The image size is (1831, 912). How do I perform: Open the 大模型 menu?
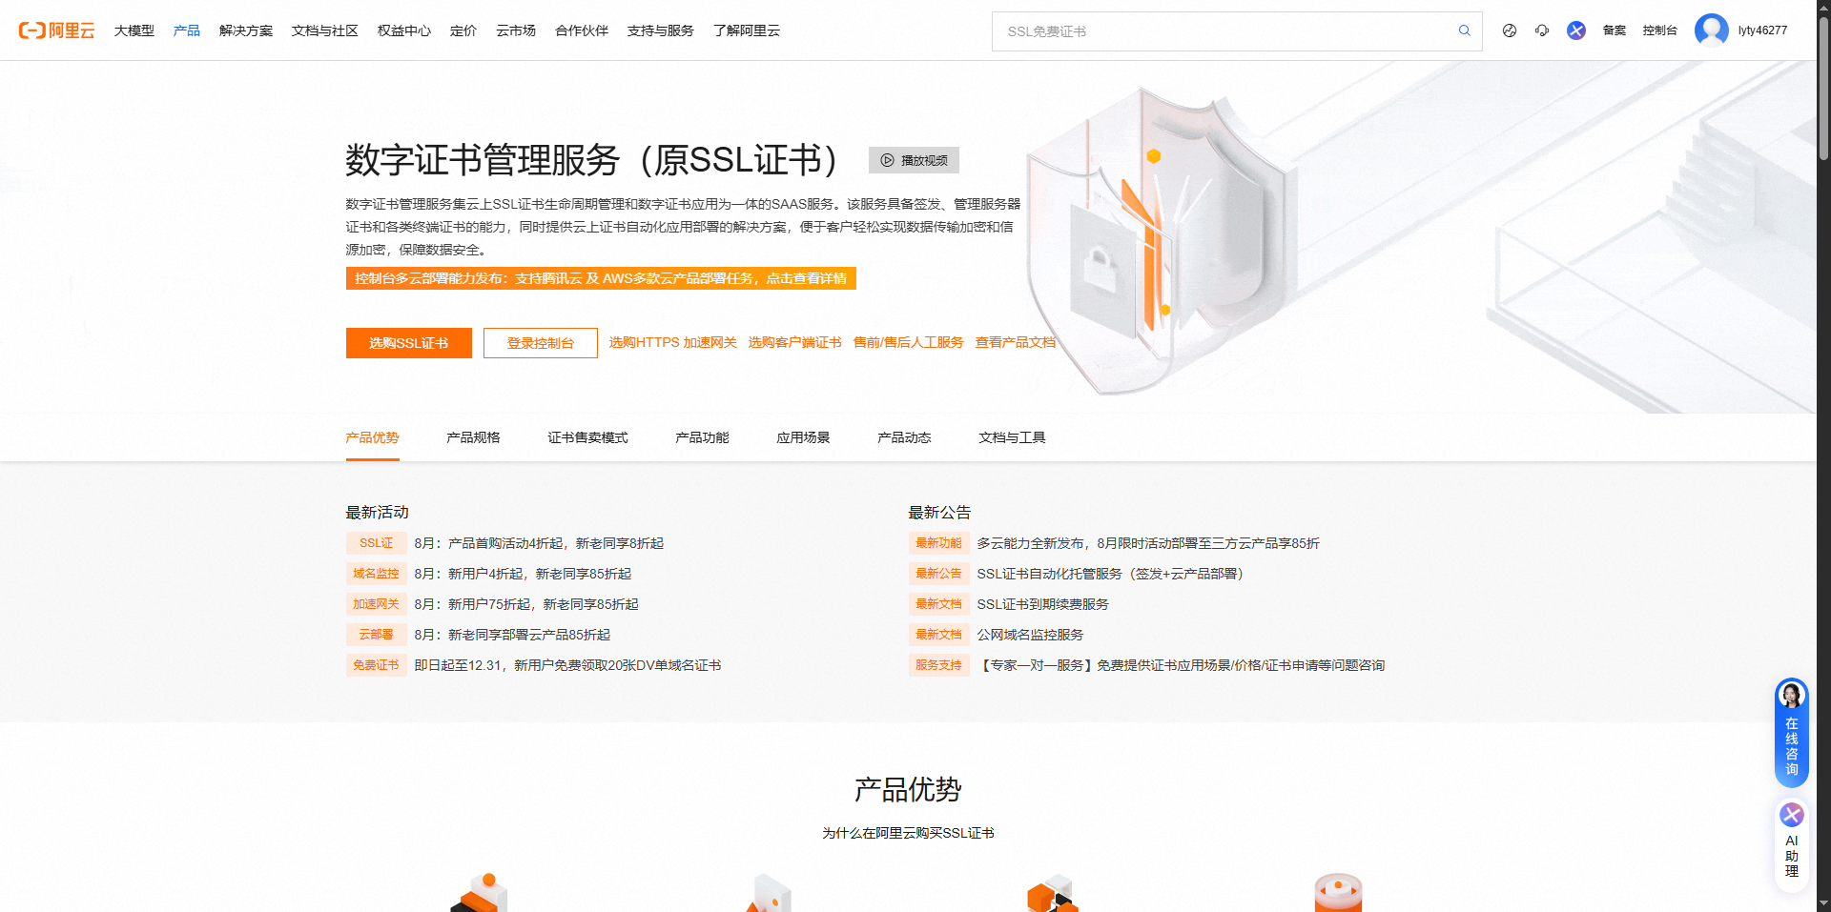[134, 30]
